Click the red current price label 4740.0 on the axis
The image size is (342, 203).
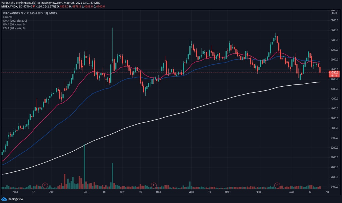pyautogui.click(x=335, y=72)
